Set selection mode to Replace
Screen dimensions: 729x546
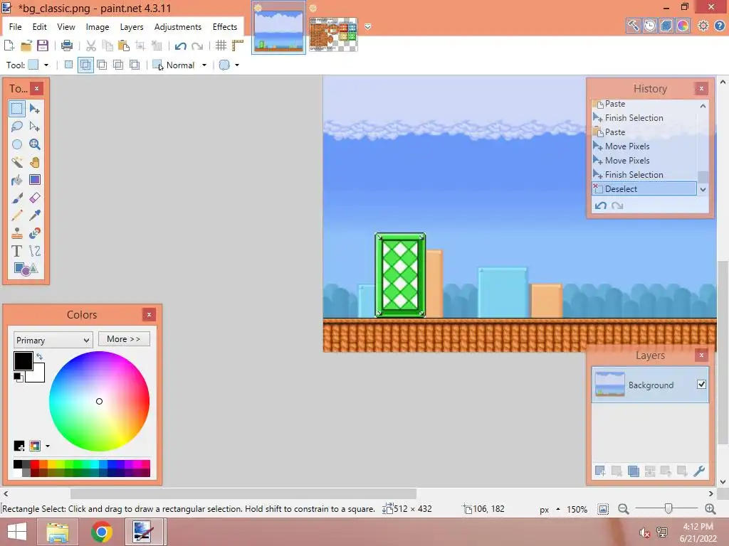(x=68, y=65)
